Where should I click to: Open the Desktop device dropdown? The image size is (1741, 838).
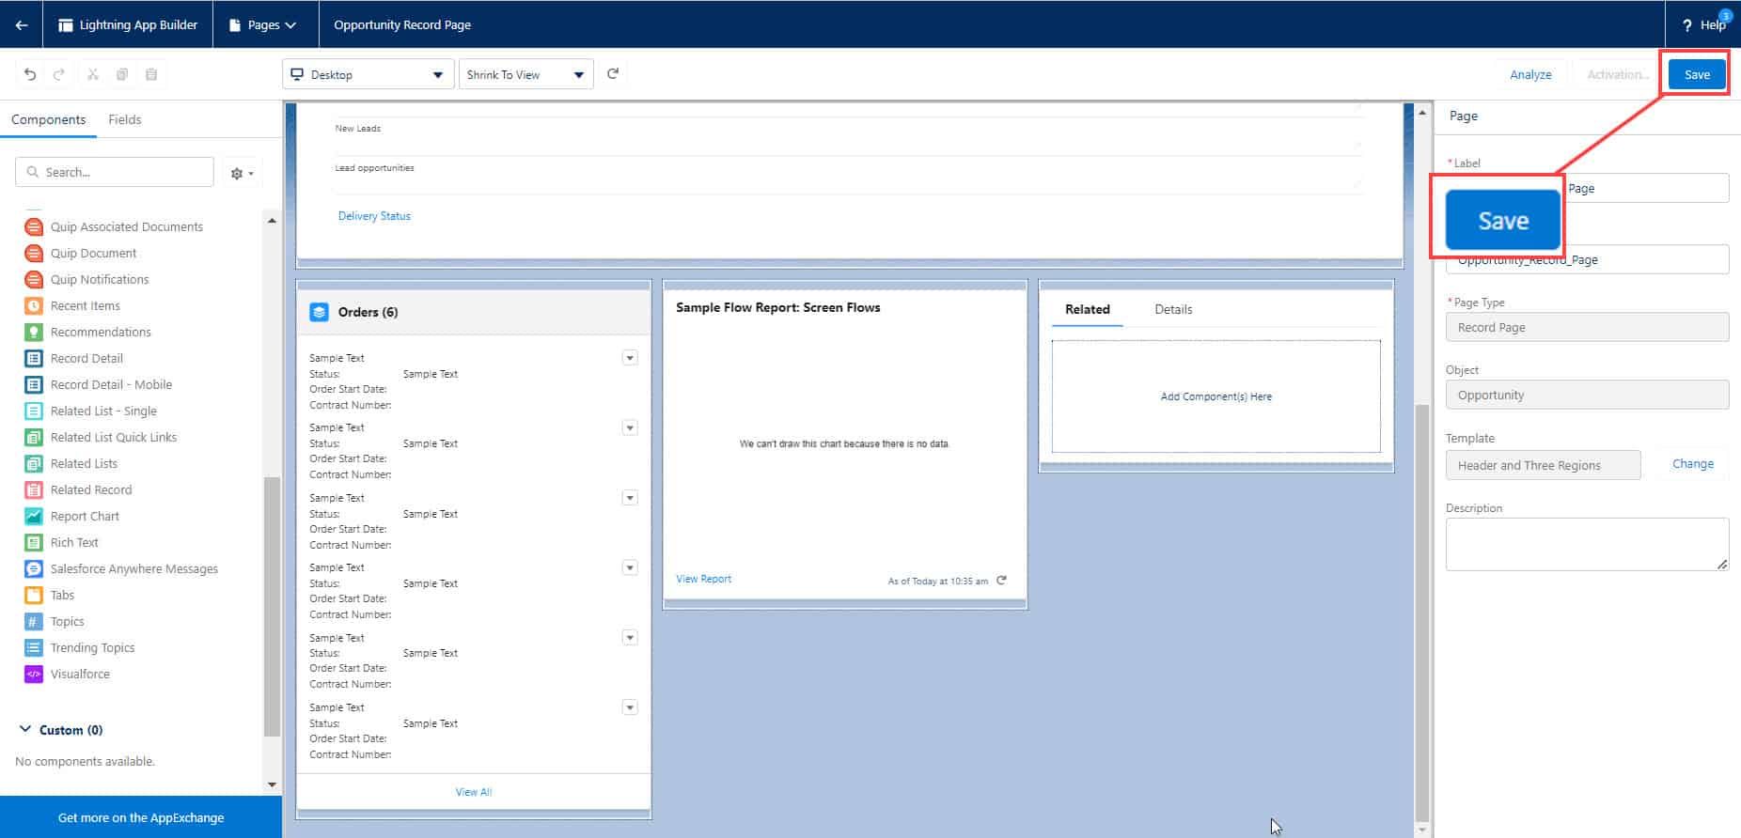[x=369, y=74]
